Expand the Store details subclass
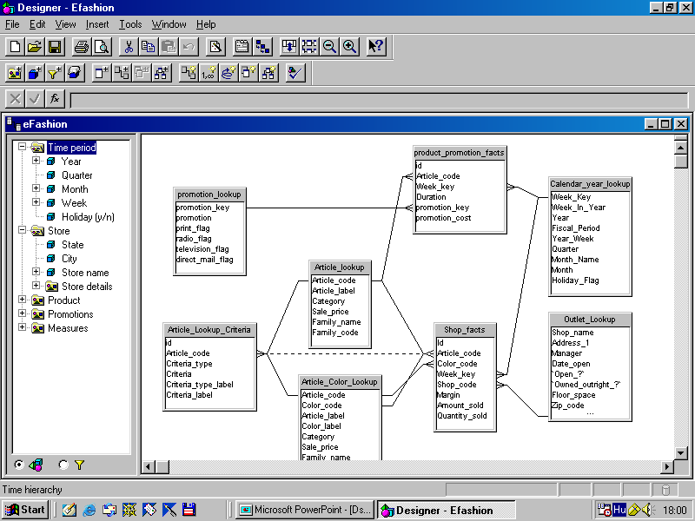 36,286
